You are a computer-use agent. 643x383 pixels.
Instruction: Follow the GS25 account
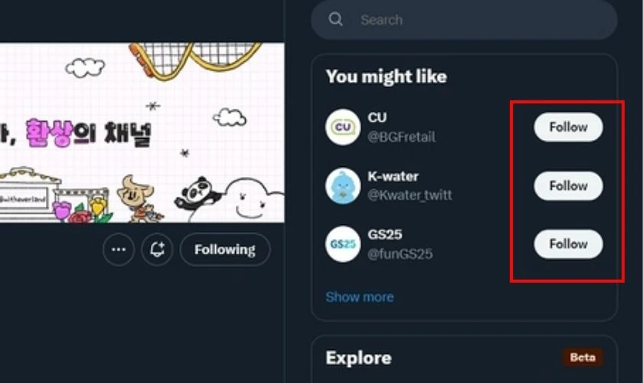click(x=568, y=244)
